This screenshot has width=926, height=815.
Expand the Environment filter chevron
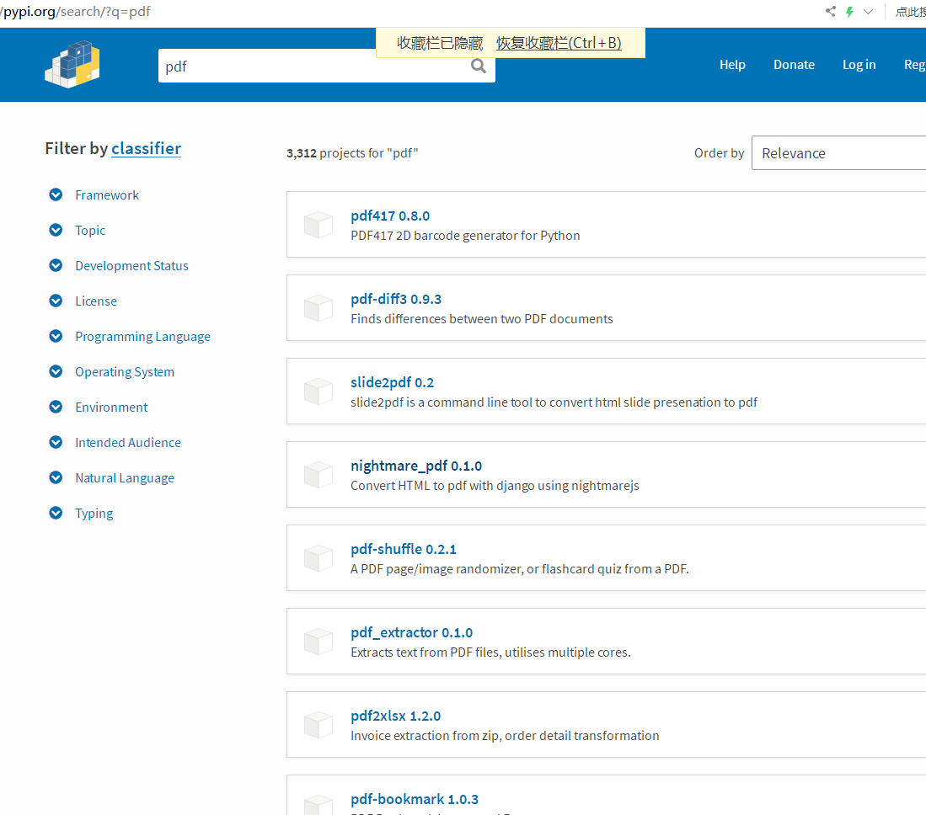click(x=56, y=407)
